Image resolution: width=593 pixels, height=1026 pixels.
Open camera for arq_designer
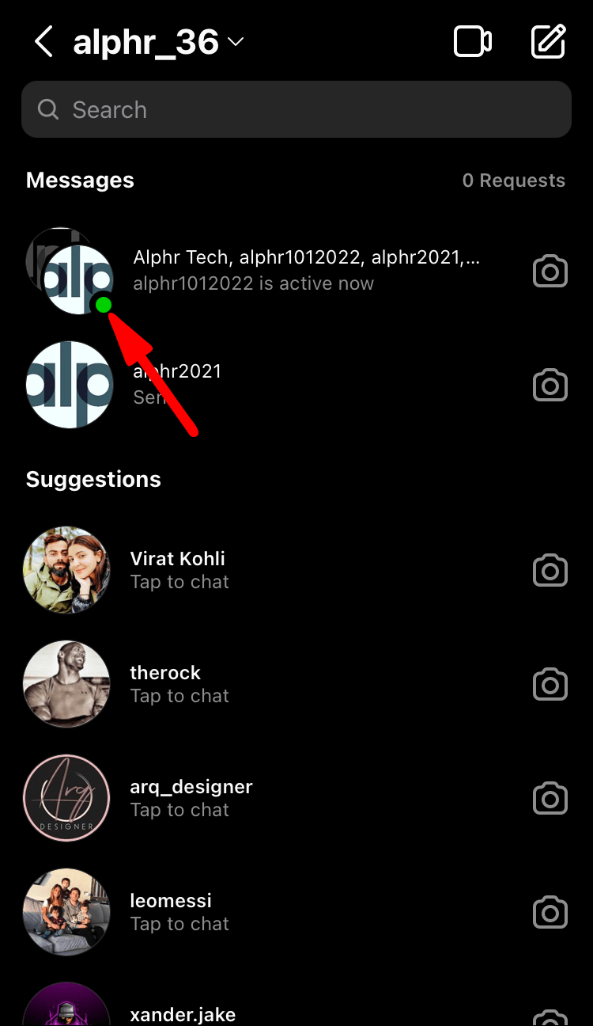coord(550,798)
